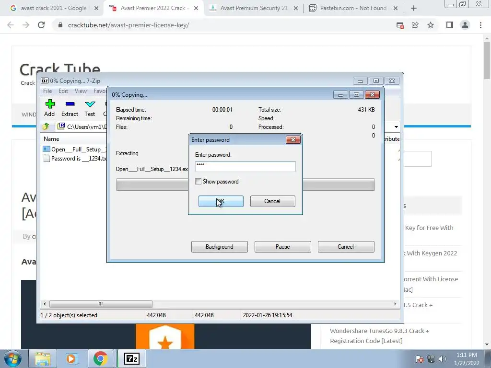This screenshot has width=491, height=368.
Task: Cancel the Enter password dialog
Action: pos(272,201)
